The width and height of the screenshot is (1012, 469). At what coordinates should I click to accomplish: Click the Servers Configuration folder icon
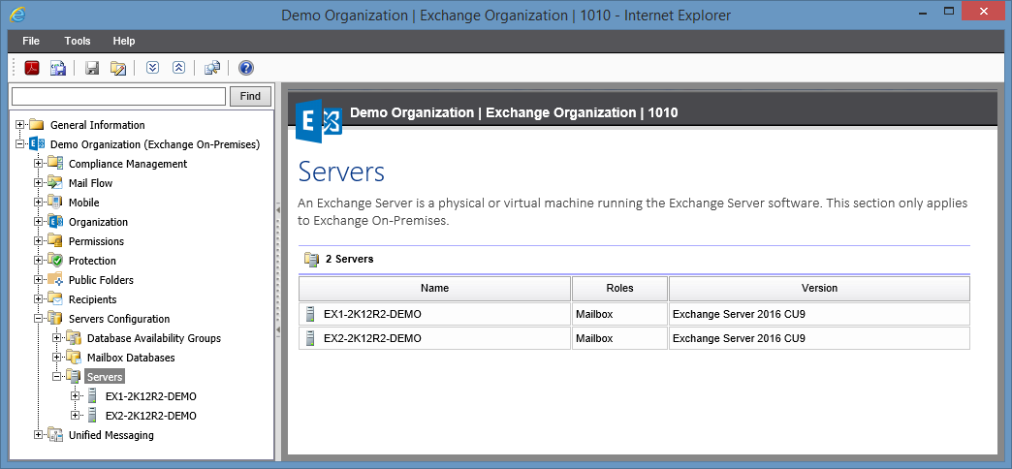coord(55,318)
